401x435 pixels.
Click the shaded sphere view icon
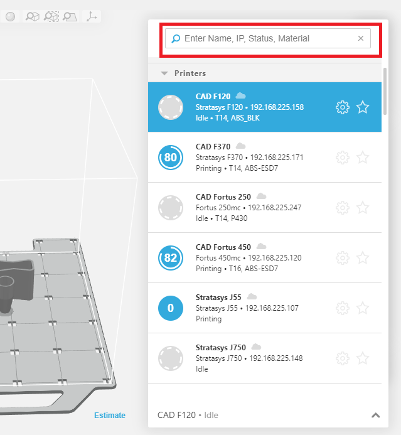pyautogui.click(x=10, y=16)
